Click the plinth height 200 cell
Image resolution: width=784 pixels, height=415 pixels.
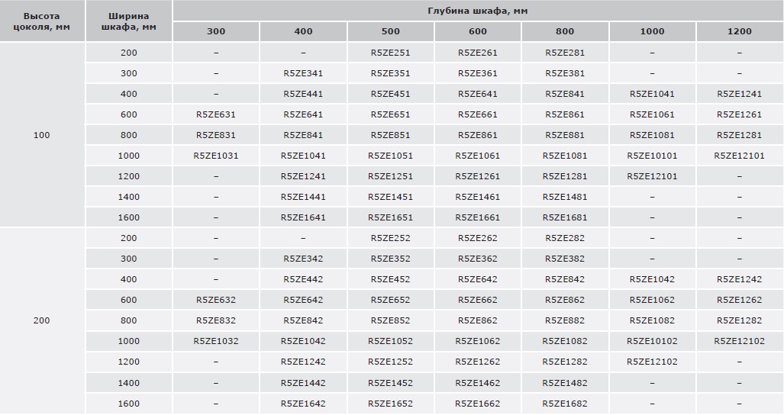click(x=41, y=320)
